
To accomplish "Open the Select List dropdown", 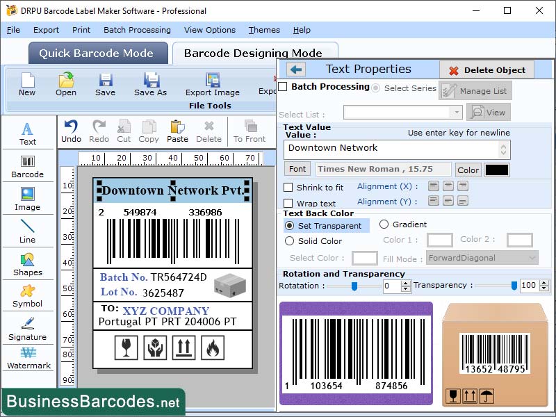I will (x=403, y=112).
